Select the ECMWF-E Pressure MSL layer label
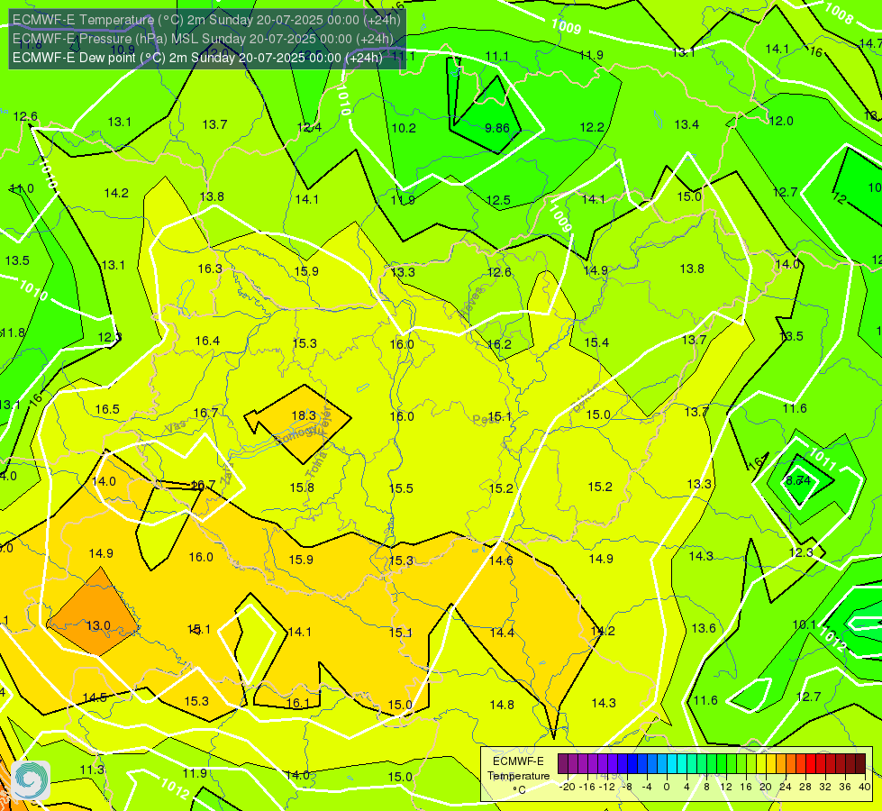Screen dimensions: 882x811 (x=203, y=39)
